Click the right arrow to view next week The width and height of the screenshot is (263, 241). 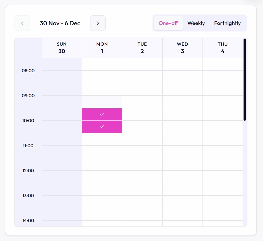click(98, 23)
